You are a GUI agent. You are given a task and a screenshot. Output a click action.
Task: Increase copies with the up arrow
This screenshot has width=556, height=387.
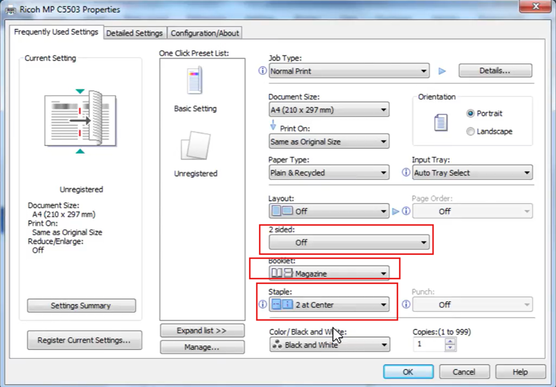(x=451, y=341)
